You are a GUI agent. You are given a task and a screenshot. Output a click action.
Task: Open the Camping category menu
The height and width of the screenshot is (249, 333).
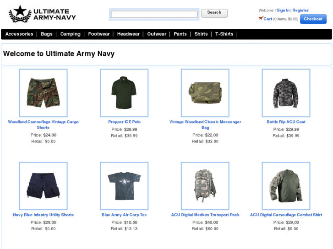point(70,34)
